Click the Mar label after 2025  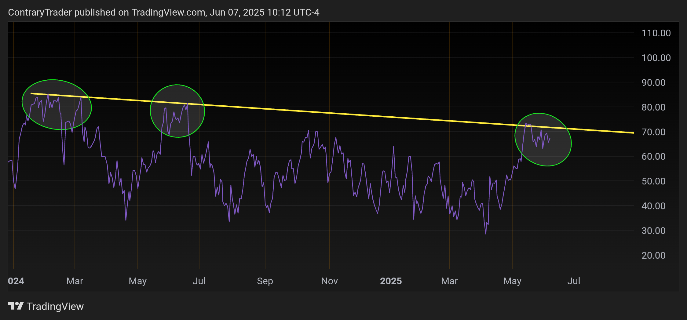click(x=449, y=281)
